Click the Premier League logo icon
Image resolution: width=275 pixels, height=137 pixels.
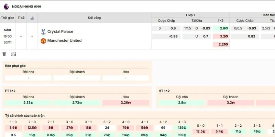(6, 6)
